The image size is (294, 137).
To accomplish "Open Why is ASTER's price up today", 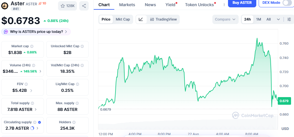I will click(36, 32).
